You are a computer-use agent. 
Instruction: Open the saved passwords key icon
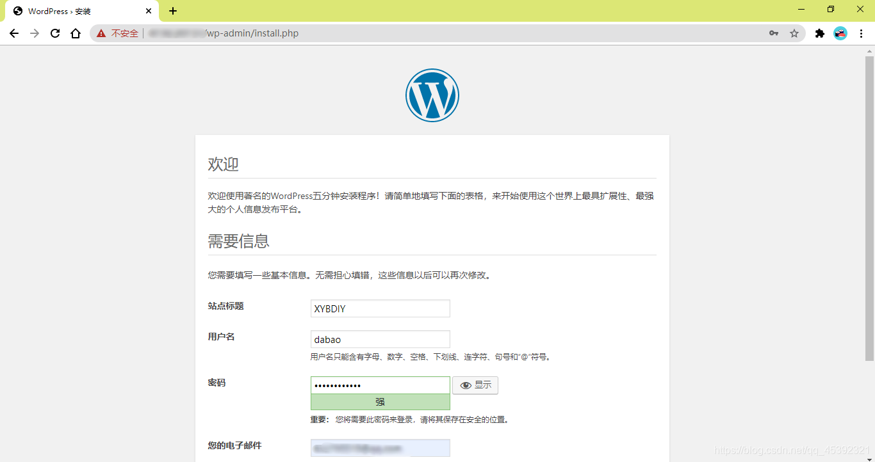774,33
